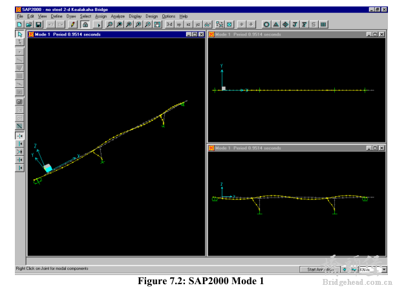Click the S shell stress contours icon
Viewport: 397px width, 290px height.
314,25
